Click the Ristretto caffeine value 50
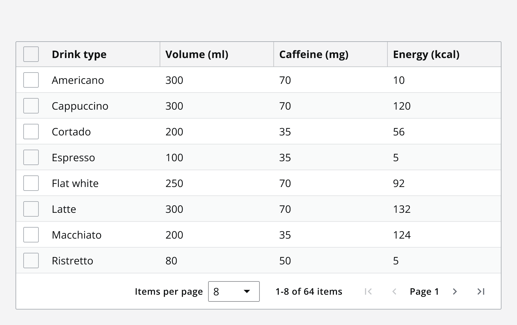 tap(285, 261)
